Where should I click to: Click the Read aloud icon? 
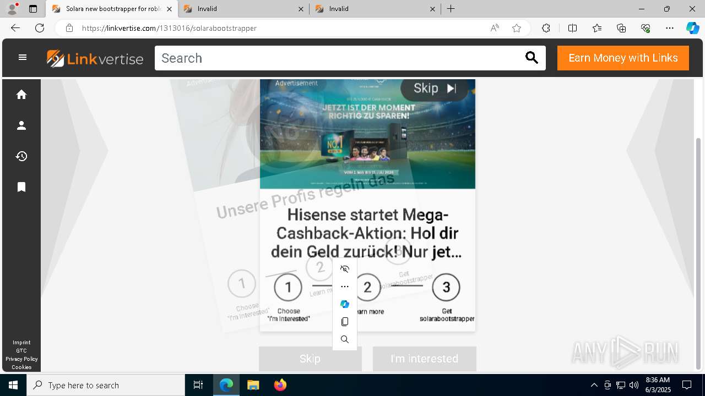[x=495, y=28]
